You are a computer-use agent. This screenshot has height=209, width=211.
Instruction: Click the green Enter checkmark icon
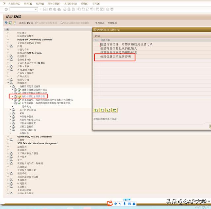coord(6,9)
